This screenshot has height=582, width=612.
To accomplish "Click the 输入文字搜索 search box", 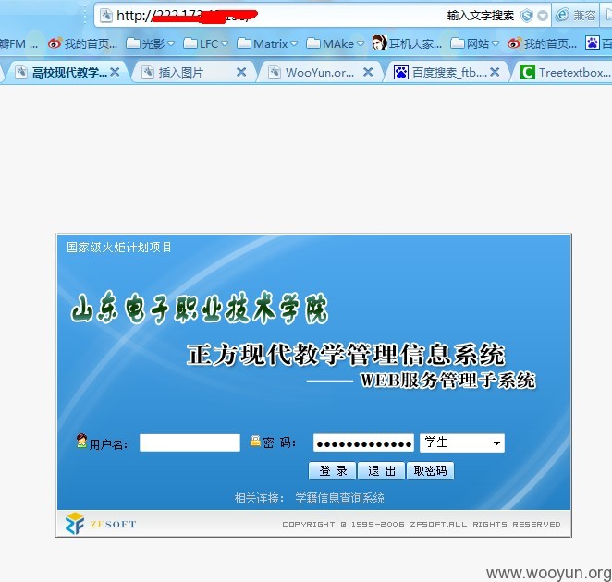I will pos(481,16).
